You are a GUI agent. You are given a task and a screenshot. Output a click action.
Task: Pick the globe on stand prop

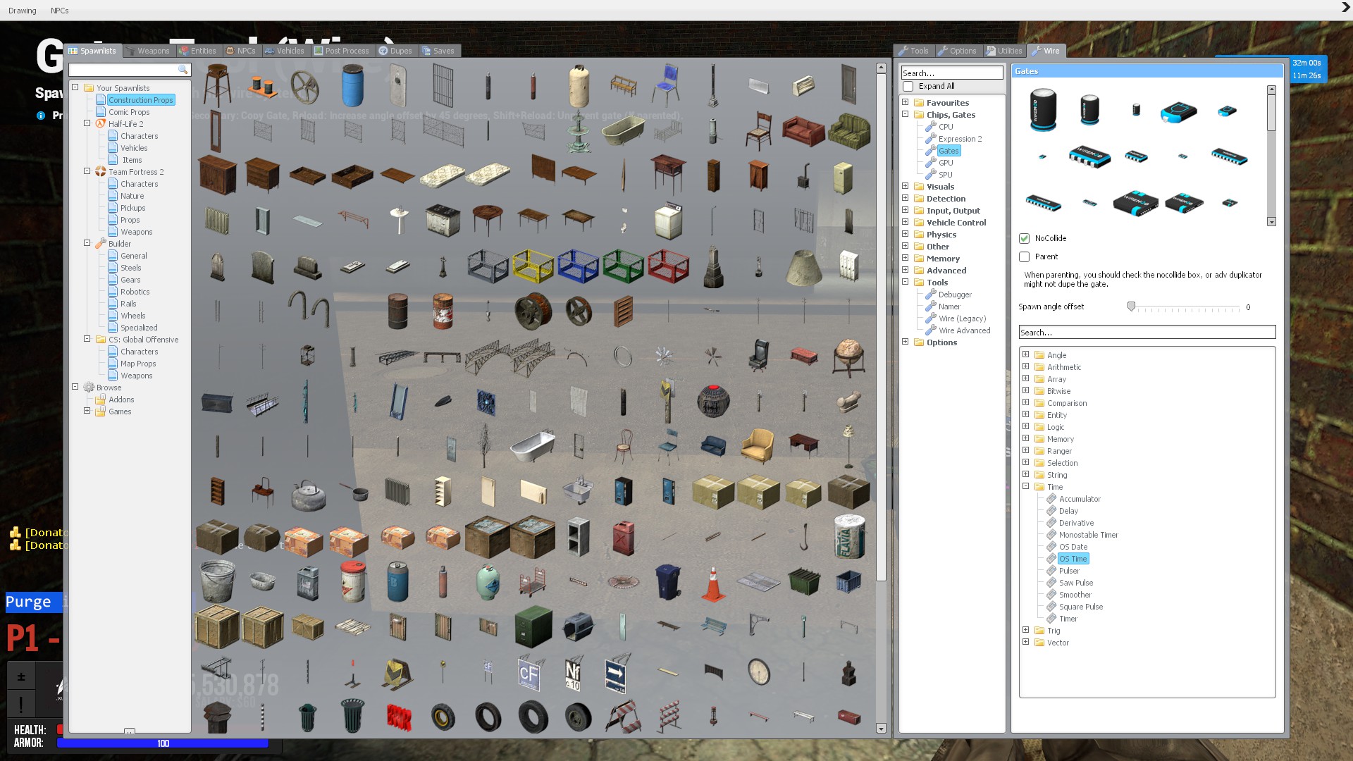coord(848,357)
